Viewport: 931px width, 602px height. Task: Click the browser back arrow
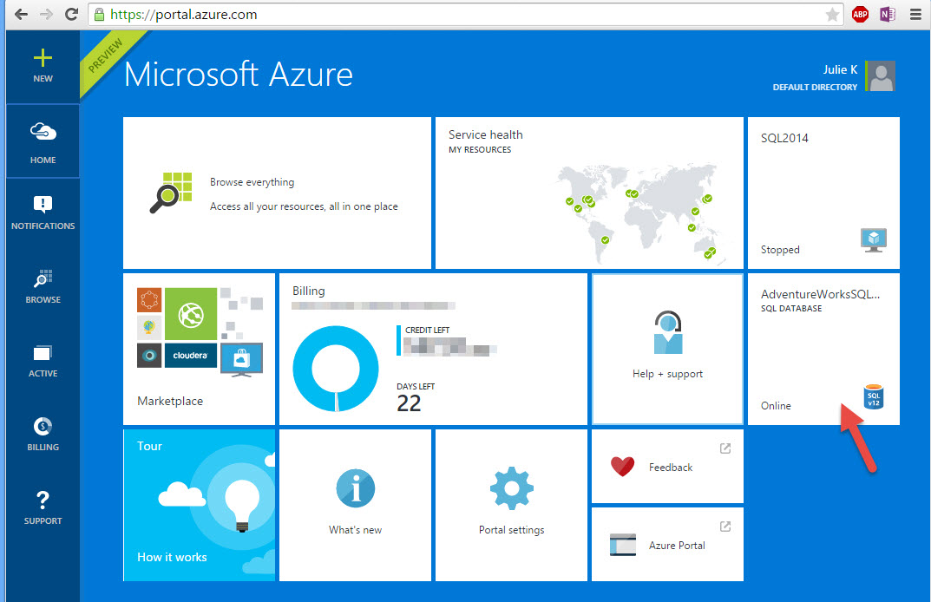click(x=21, y=14)
